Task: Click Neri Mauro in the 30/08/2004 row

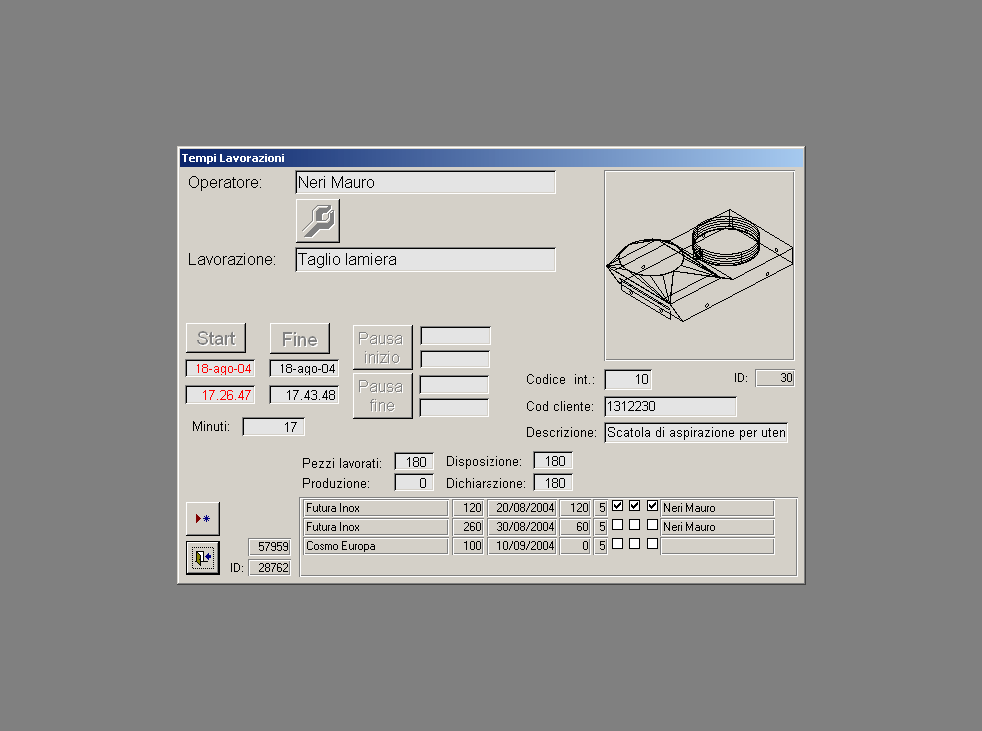Action: point(717,527)
